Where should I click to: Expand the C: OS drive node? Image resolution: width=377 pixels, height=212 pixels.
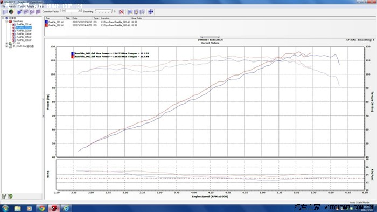(x=6, y=43)
